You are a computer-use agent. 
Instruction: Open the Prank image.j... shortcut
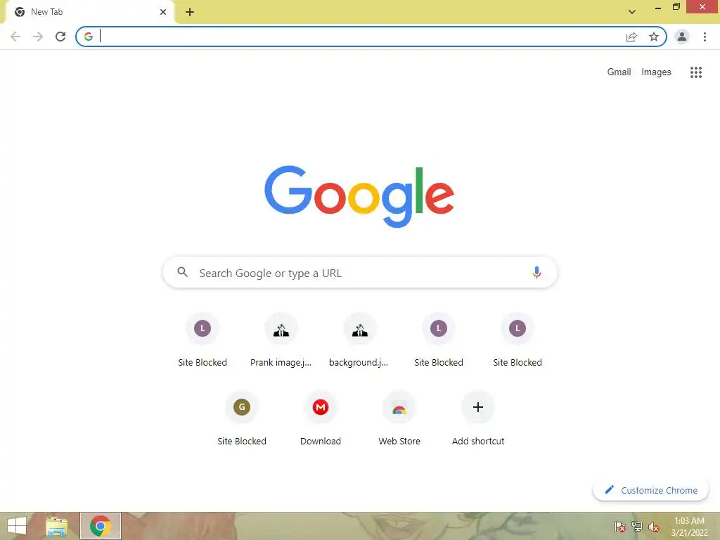281,340
